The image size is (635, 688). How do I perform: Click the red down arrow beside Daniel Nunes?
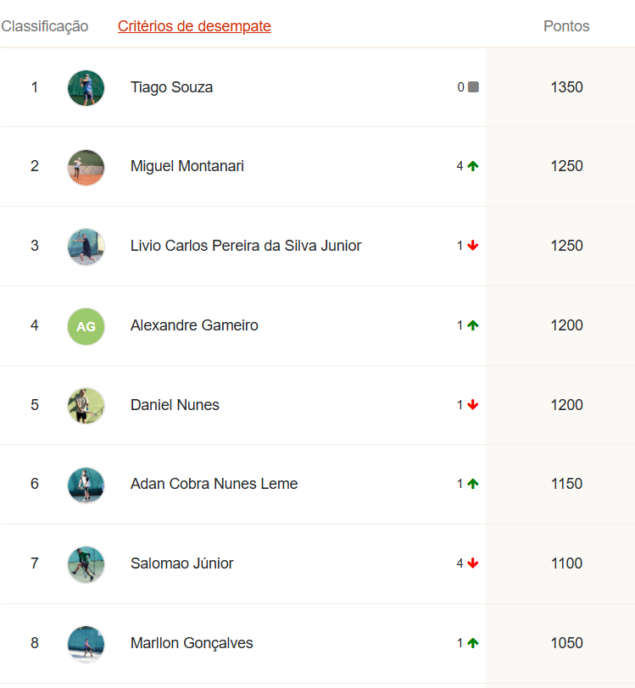coord(473,404)
